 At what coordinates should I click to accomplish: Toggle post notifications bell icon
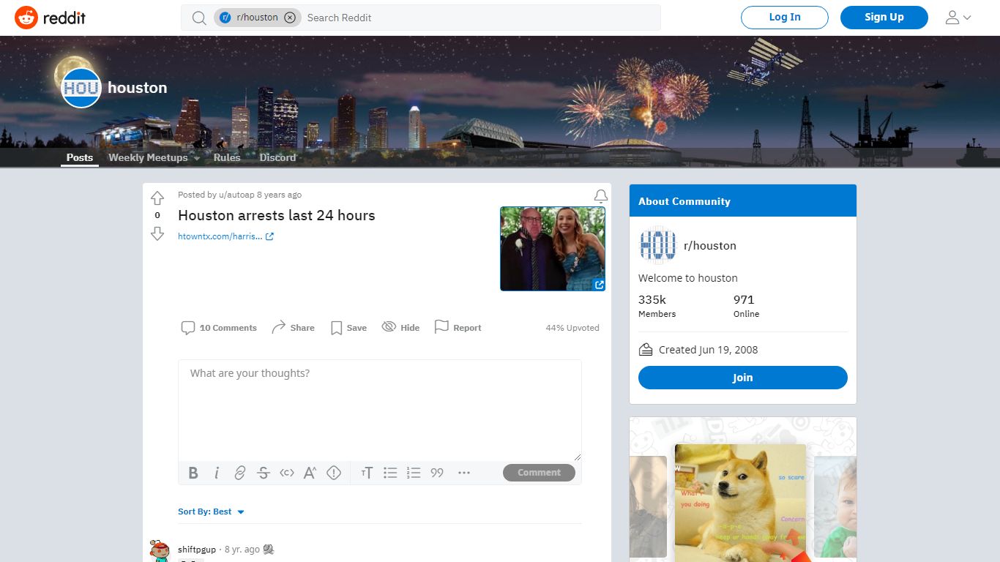tap(601, 196)
